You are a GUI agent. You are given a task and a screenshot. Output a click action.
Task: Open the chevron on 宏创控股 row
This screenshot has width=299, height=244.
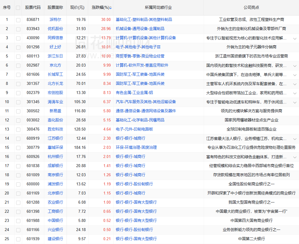click(x=295, y=93)
